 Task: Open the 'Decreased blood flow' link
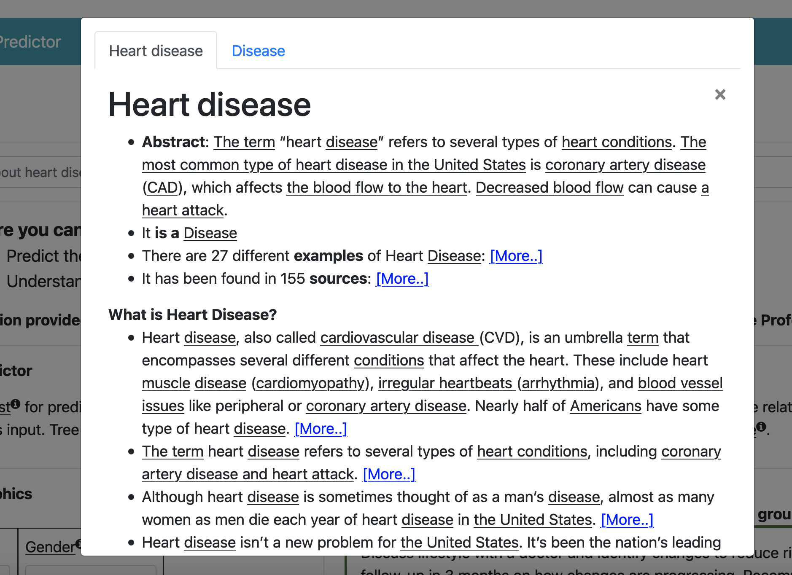549,188
